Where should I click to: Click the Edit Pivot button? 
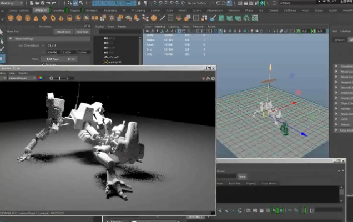[53, 59]
